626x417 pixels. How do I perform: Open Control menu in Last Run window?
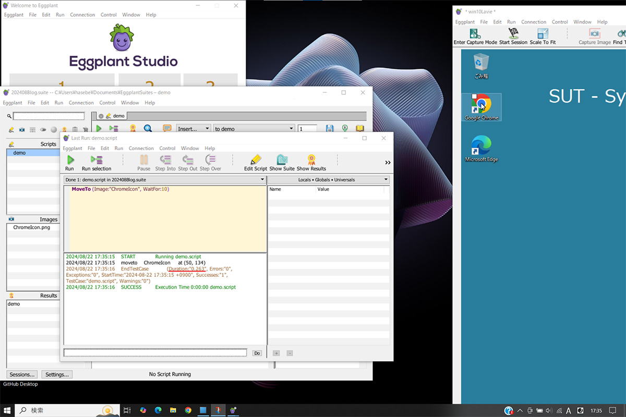click(167, 149)
